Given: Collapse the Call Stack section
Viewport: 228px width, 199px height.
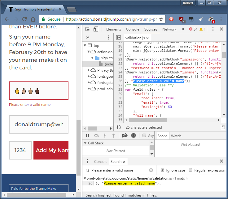Looking at the screenshot, I should tap(85, 143).
